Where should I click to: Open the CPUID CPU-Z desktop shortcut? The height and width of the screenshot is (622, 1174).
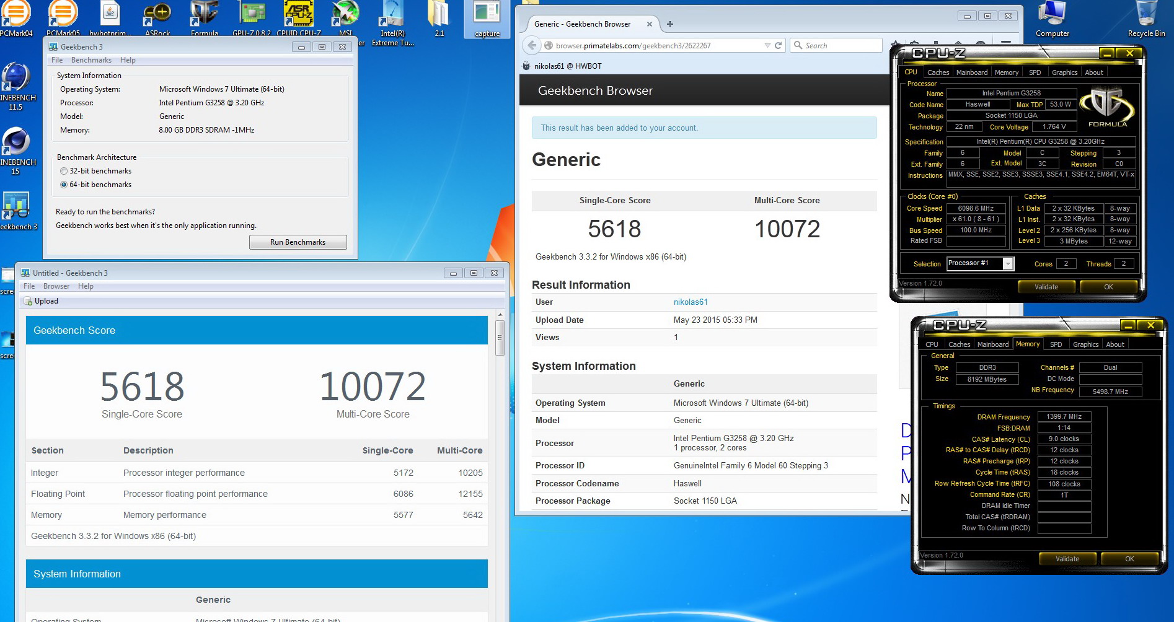[299, 19]
